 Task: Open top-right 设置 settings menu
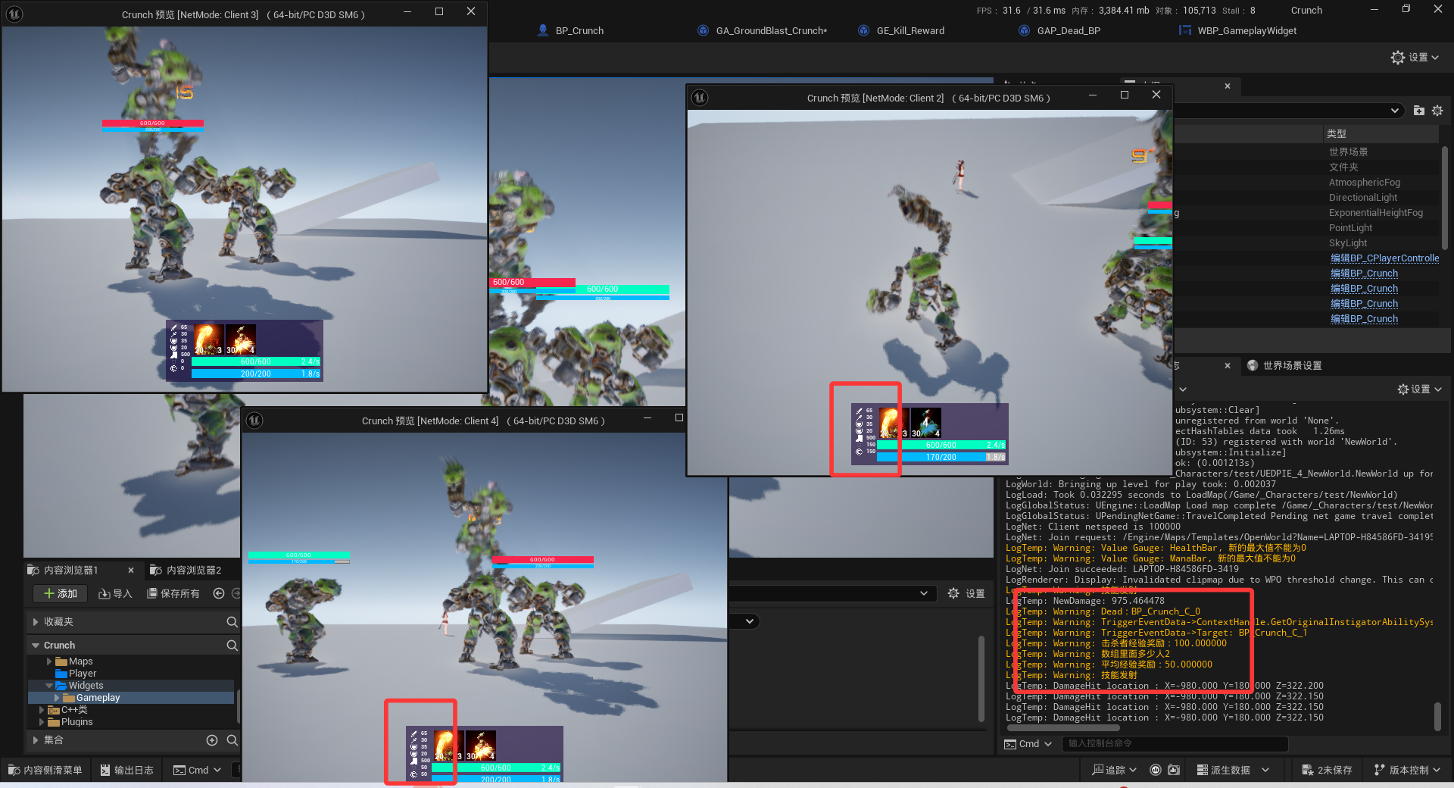(1415, 57)
